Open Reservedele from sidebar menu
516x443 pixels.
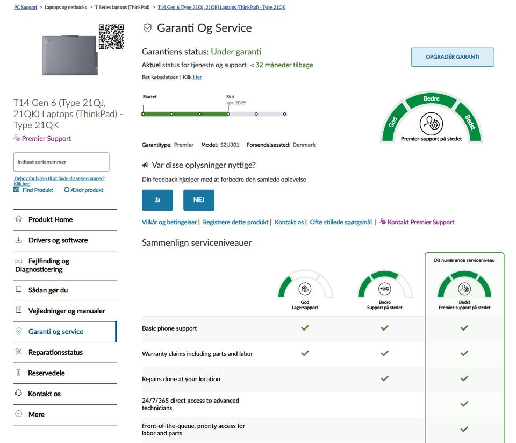click(x=65, y=373)
